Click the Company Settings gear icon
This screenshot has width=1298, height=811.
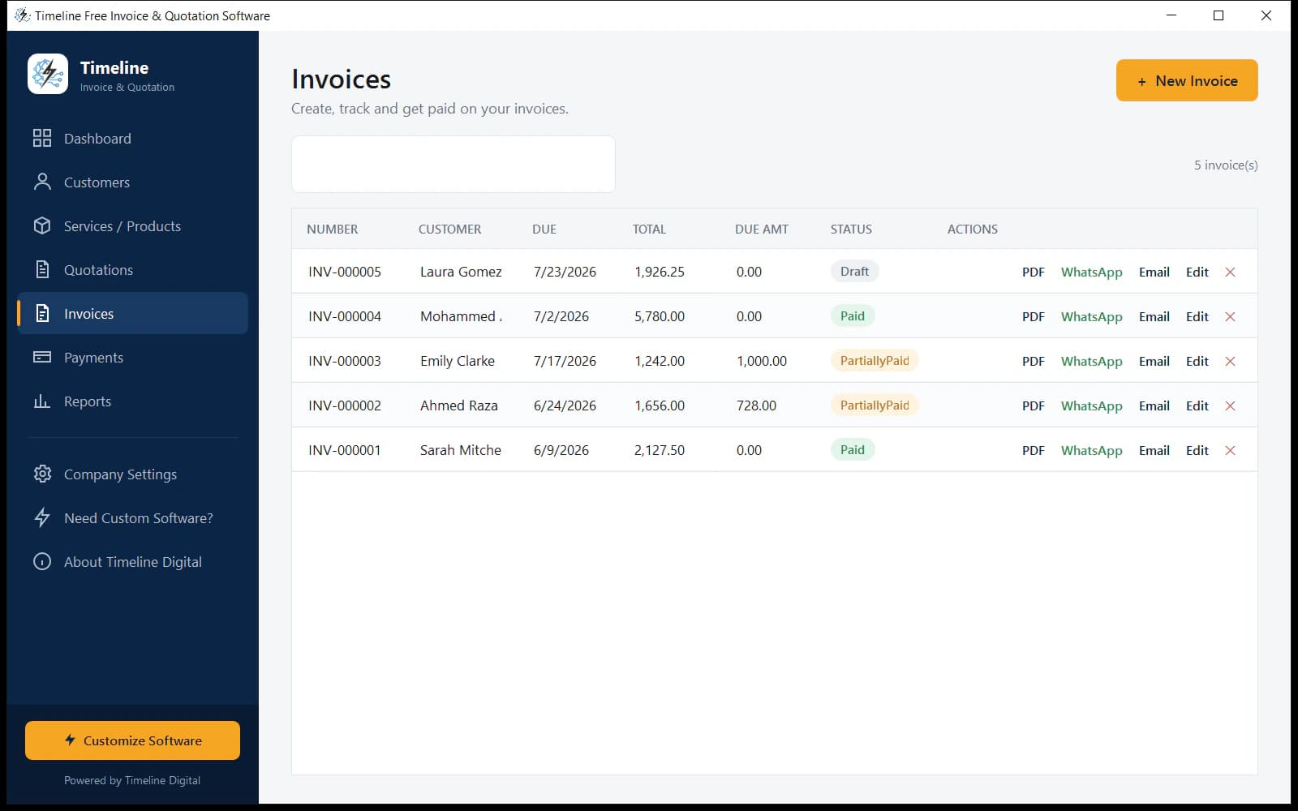(42, 474)
